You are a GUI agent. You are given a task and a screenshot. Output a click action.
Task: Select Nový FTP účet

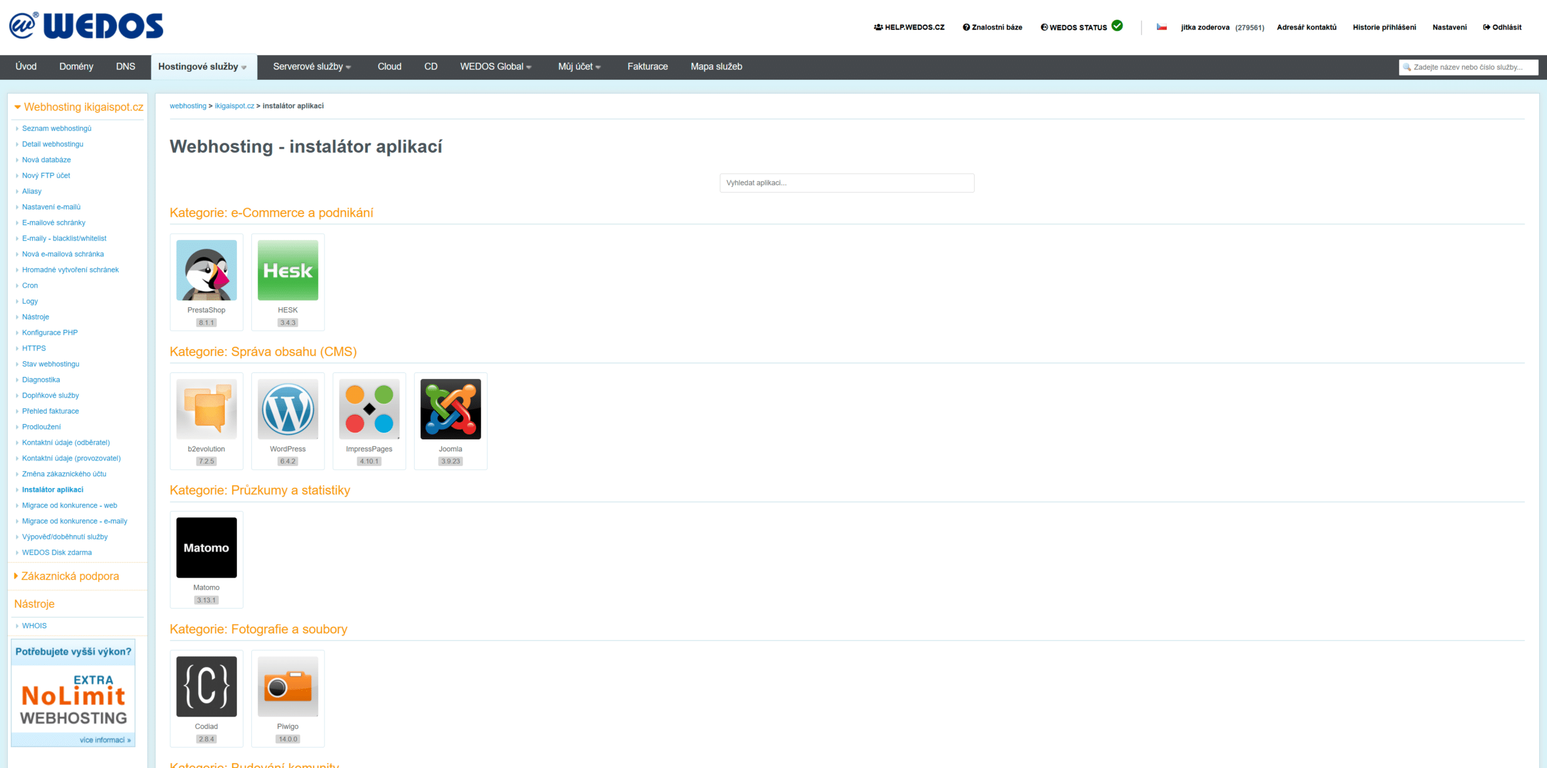click(x=46, y=175)
